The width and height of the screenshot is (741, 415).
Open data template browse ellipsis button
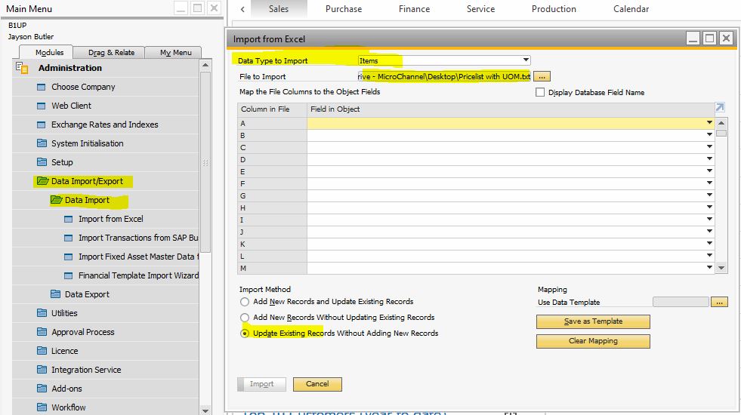click(x=719, y=302)
